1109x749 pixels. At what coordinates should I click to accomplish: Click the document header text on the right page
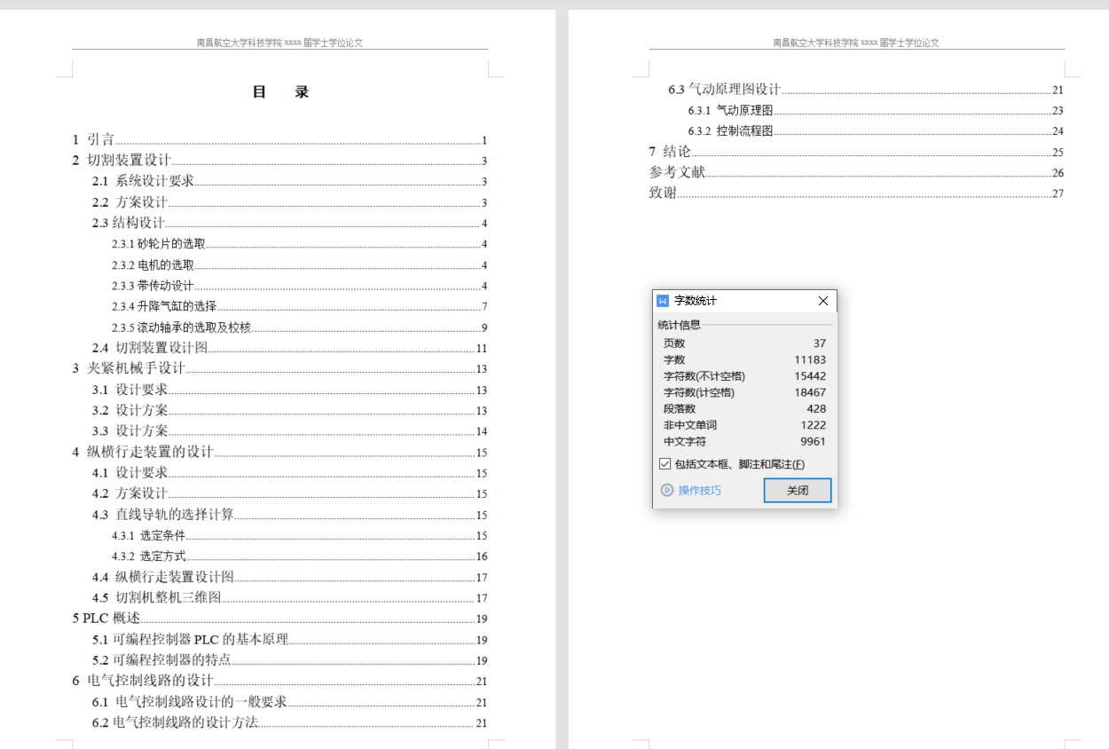pyautogui.click(x=854, y=41)
